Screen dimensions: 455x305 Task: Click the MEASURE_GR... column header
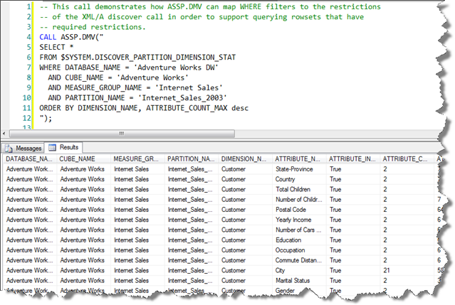pos(136,159)
